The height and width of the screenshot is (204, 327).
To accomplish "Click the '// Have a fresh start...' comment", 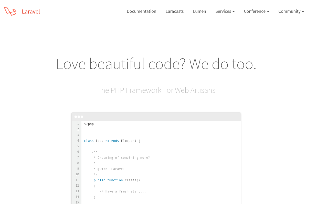I will [x=123, y=191].
